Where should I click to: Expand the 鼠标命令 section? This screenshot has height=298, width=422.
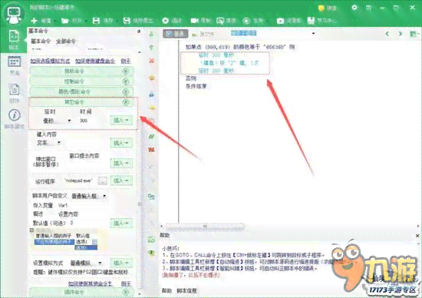pos(81,71)
